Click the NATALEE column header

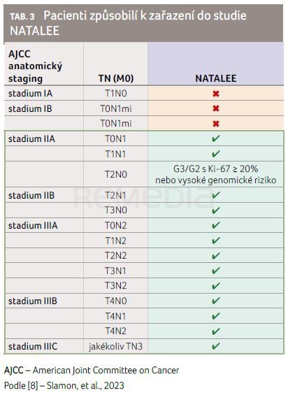point(216,78)
